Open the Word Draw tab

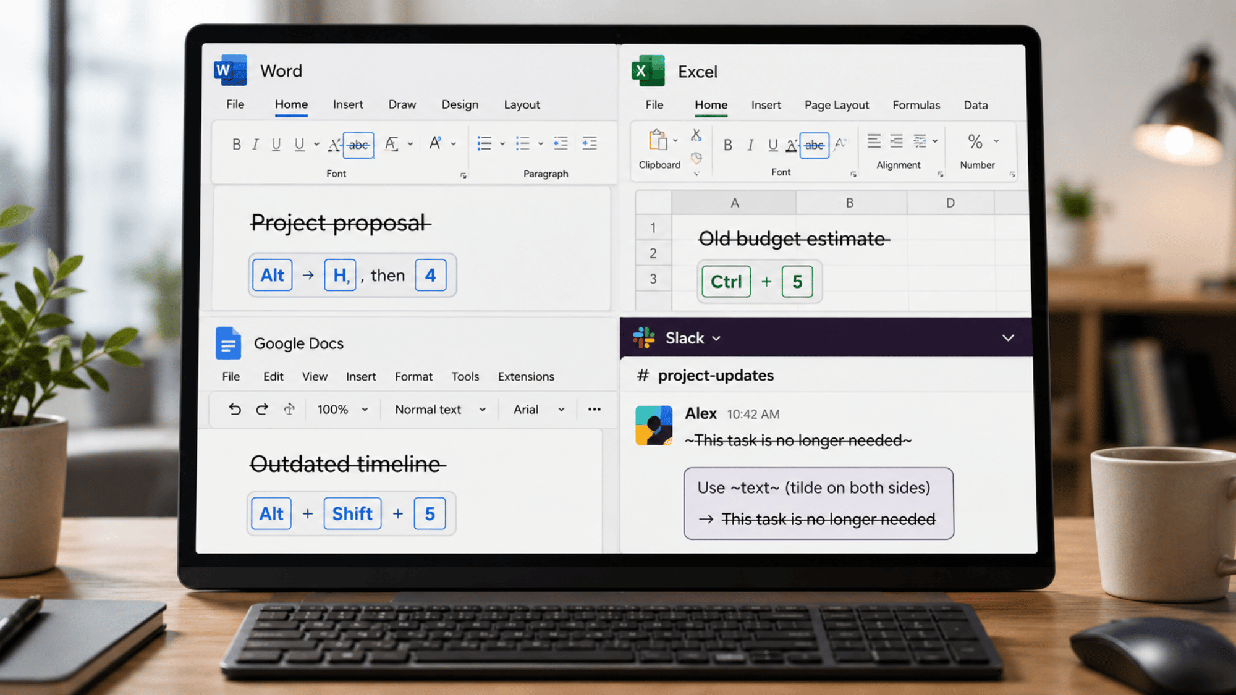[x=402, y=104]
